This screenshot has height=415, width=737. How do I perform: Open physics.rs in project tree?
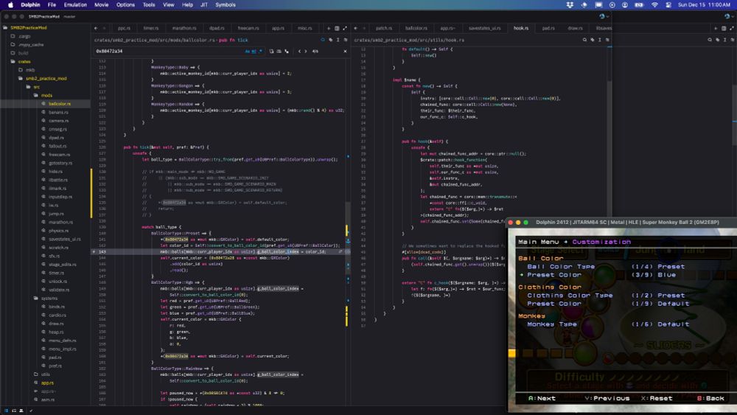pos(58,231)
